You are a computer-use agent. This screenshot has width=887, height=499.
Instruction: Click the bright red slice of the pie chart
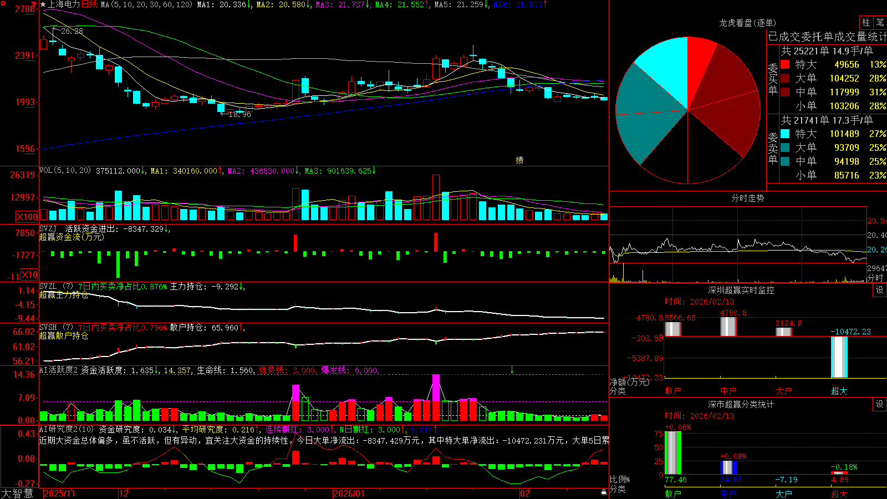(x=697, y=64)
